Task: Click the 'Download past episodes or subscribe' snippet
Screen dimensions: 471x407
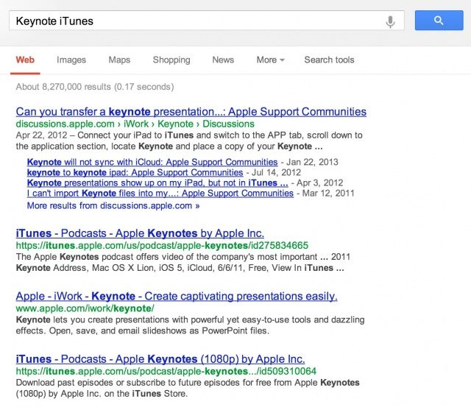Action: click(x=188, y=388)
